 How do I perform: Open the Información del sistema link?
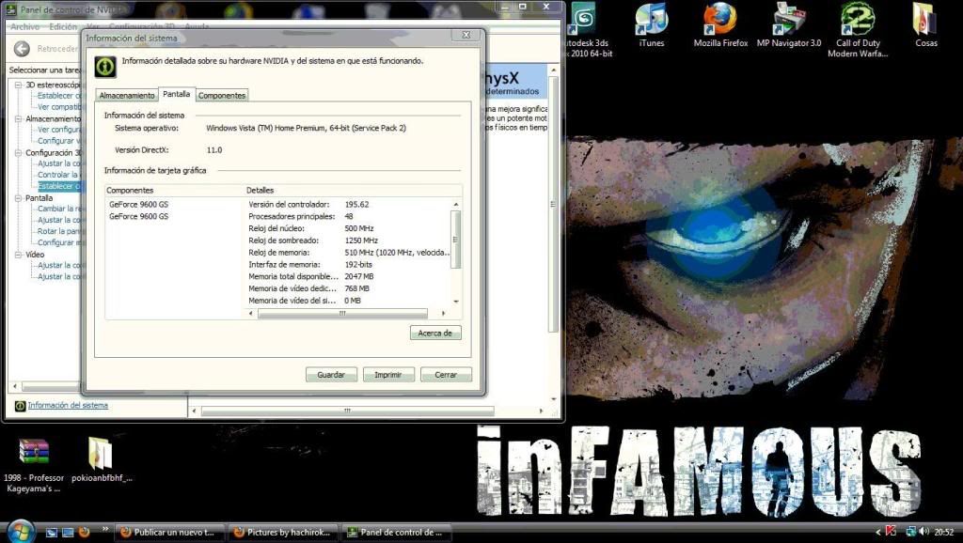[x=68, y=406]
